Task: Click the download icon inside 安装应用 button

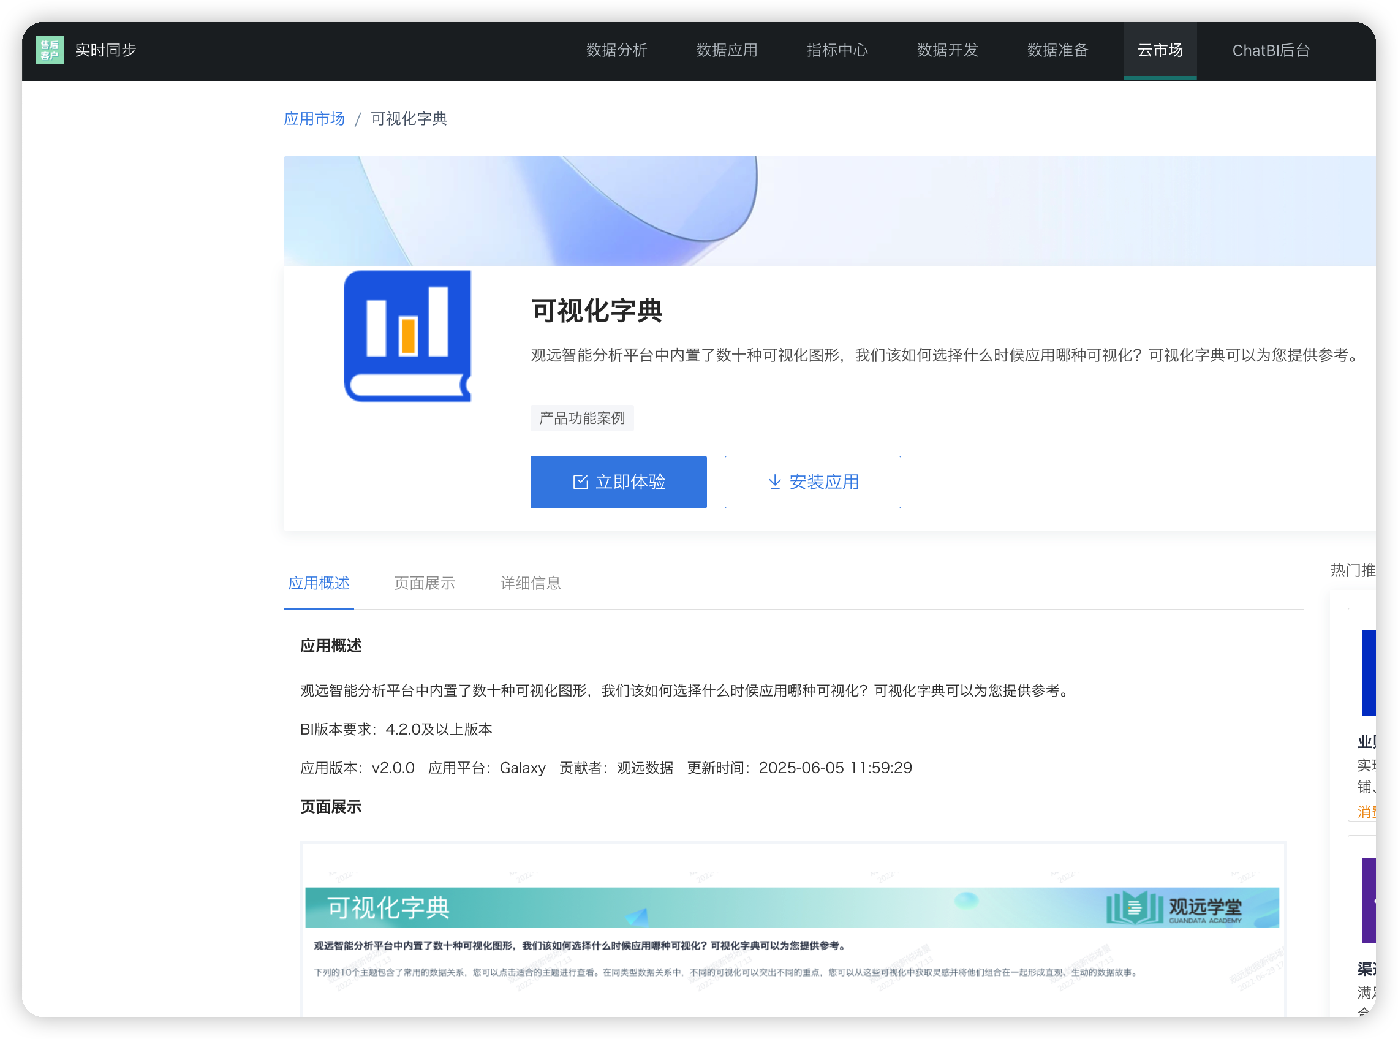Action: (x=776, y=482)
